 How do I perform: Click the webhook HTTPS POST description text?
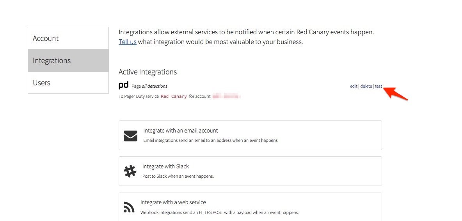[x=219, y=212]
